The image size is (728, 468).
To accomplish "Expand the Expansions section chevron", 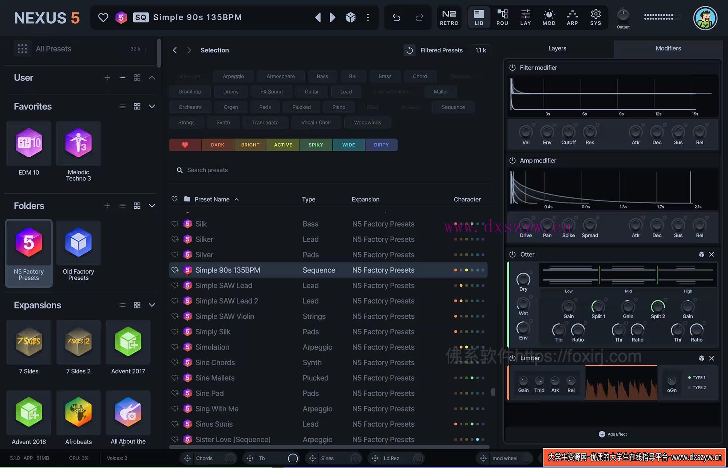I will 152,305.
